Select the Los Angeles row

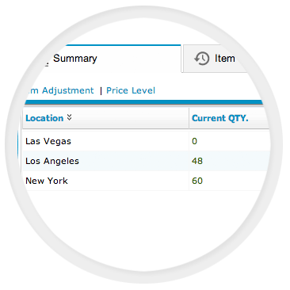[x=145, y=161]
